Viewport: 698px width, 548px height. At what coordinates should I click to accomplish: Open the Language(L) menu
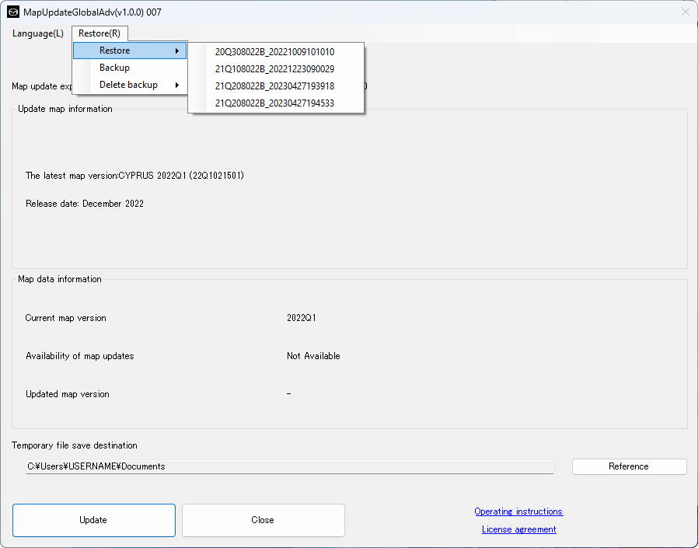coord(37,33)
